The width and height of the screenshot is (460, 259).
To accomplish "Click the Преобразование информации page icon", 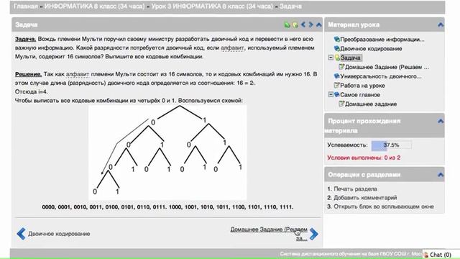I will click(337, 39).
